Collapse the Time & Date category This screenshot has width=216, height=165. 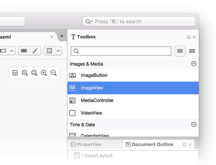coord(194,124)
